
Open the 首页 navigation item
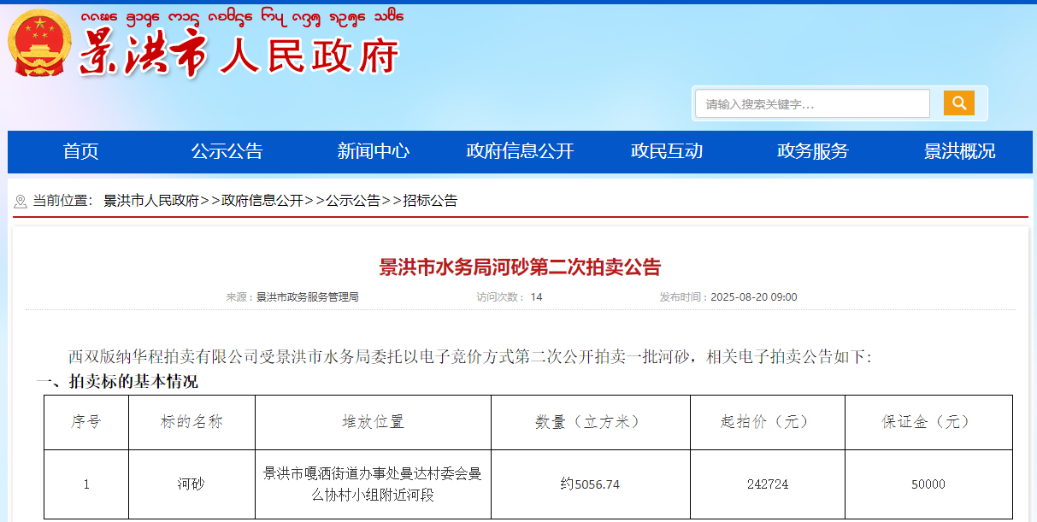(81, 151)
